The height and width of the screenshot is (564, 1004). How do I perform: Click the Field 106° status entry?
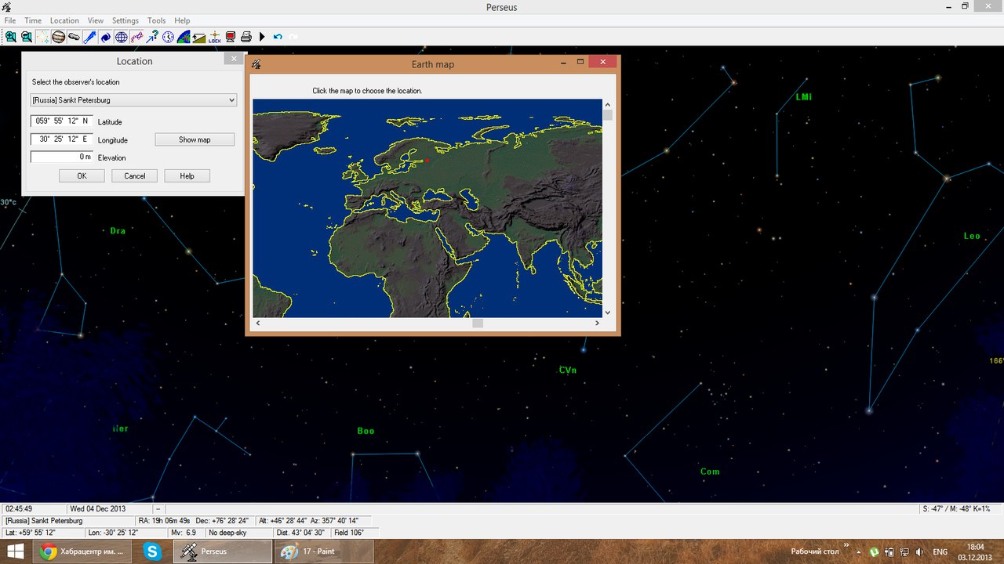(x=349, y=532)
